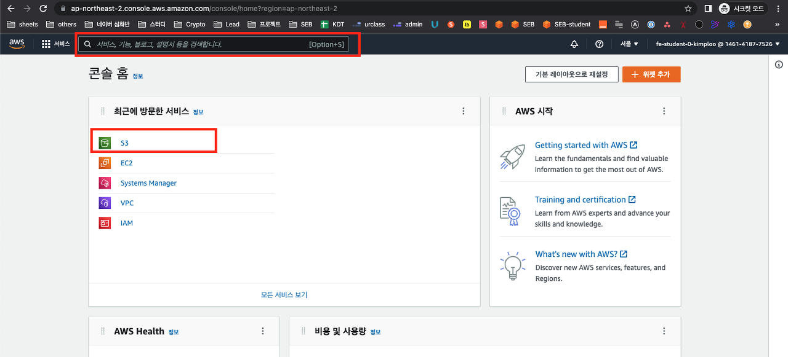Open options menu of AWS Health widget
The height and width of the screenshot is (357, 788).
[263, 331]
